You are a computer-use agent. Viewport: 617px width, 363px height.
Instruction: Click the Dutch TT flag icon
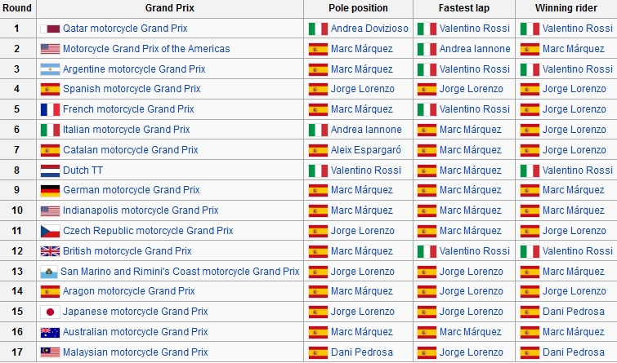[x=50, y=170]
